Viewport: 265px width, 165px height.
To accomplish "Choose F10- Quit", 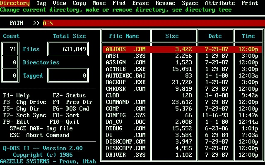I will [x=65, y=122].
